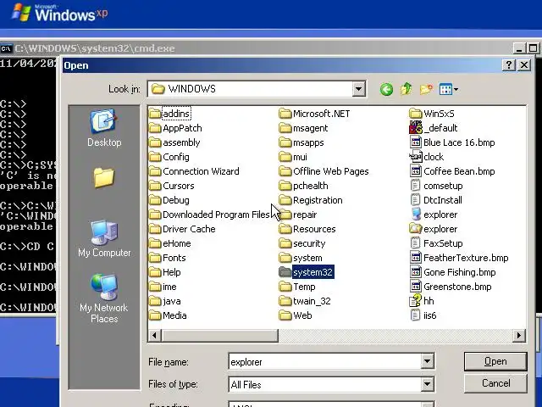542x407 pixels.
Task: Select the comsetup file
Action: (436, 186)
